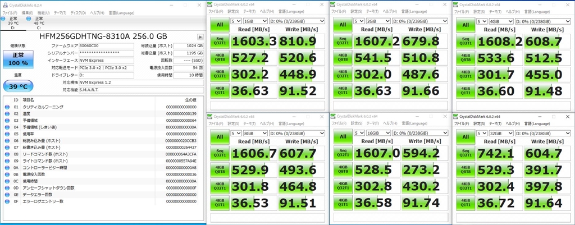Click the blue icon next to データエラー回数 row
The image size is (575, 225).
[7, 195]
